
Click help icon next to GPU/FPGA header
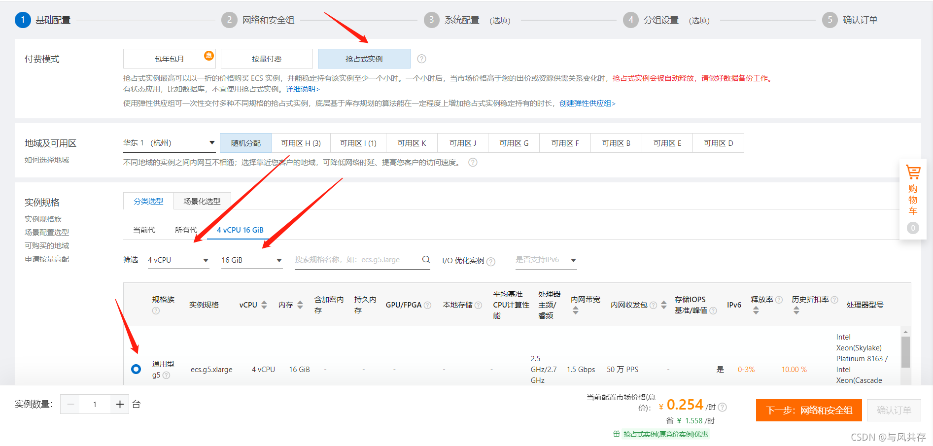(x=428, y=305)
